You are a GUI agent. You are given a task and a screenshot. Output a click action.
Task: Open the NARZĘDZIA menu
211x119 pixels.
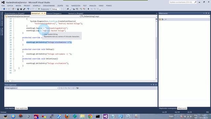point(76,6)
